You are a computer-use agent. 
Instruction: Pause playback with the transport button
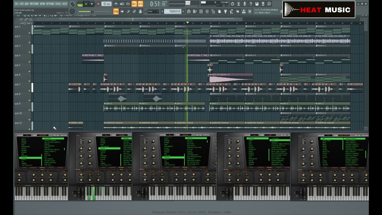point(86,4)
